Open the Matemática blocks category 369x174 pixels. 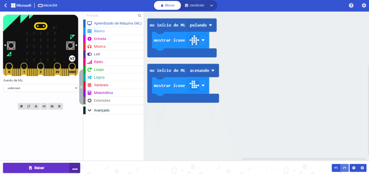(x=114, y=93)
